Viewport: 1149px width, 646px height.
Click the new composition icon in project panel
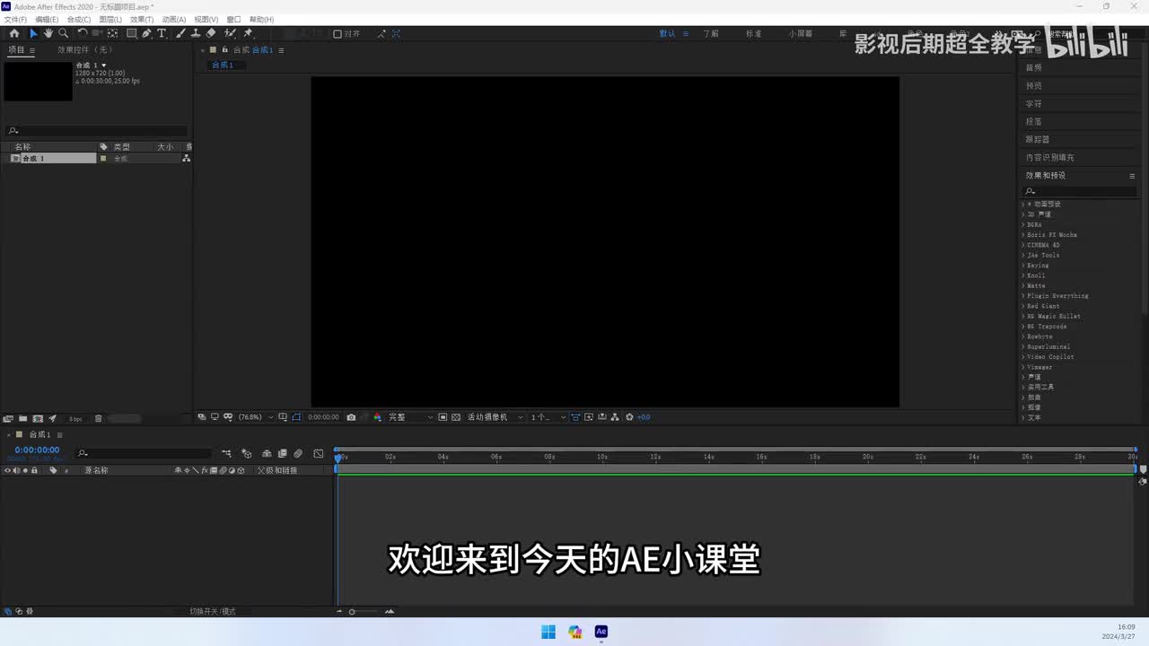[38, 418]
